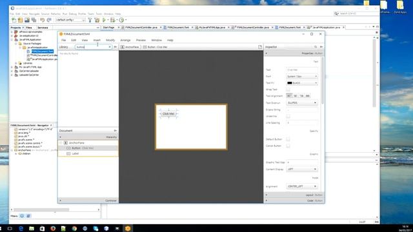Click NetBeans Open Project toolbar icon
413x232 pixels.
coord(27,20)
